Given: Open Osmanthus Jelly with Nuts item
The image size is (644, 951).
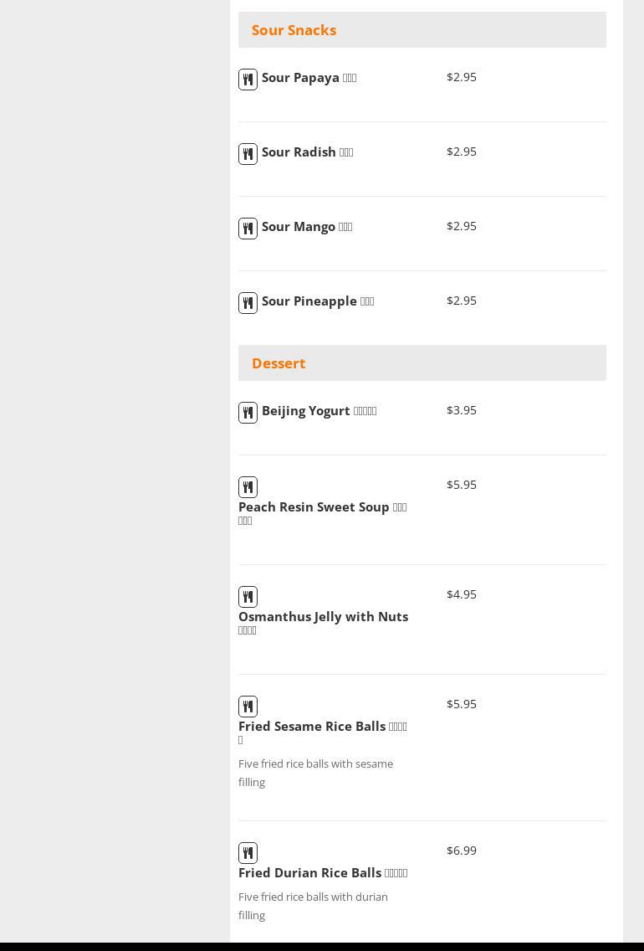Looking at the screenshot, I should [323, 617].
